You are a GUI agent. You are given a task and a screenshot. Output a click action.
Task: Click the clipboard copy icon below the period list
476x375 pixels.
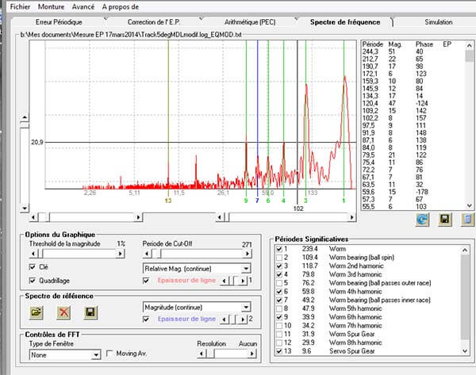(x=467, y=219)
